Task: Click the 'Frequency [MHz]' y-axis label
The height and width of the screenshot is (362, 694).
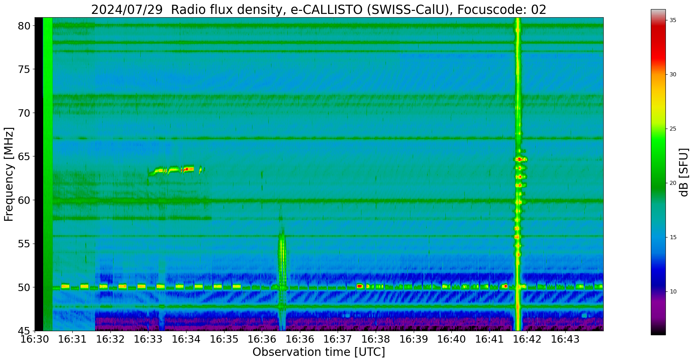Action: [x=9, y=174]
